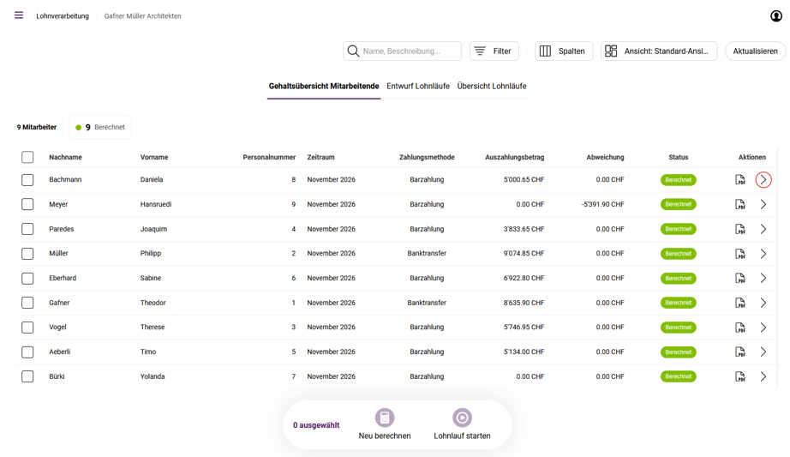Select the checkbox for Aeberli
Image resolution: width=790 pixels, height=457 pixels.
(27, 352)
